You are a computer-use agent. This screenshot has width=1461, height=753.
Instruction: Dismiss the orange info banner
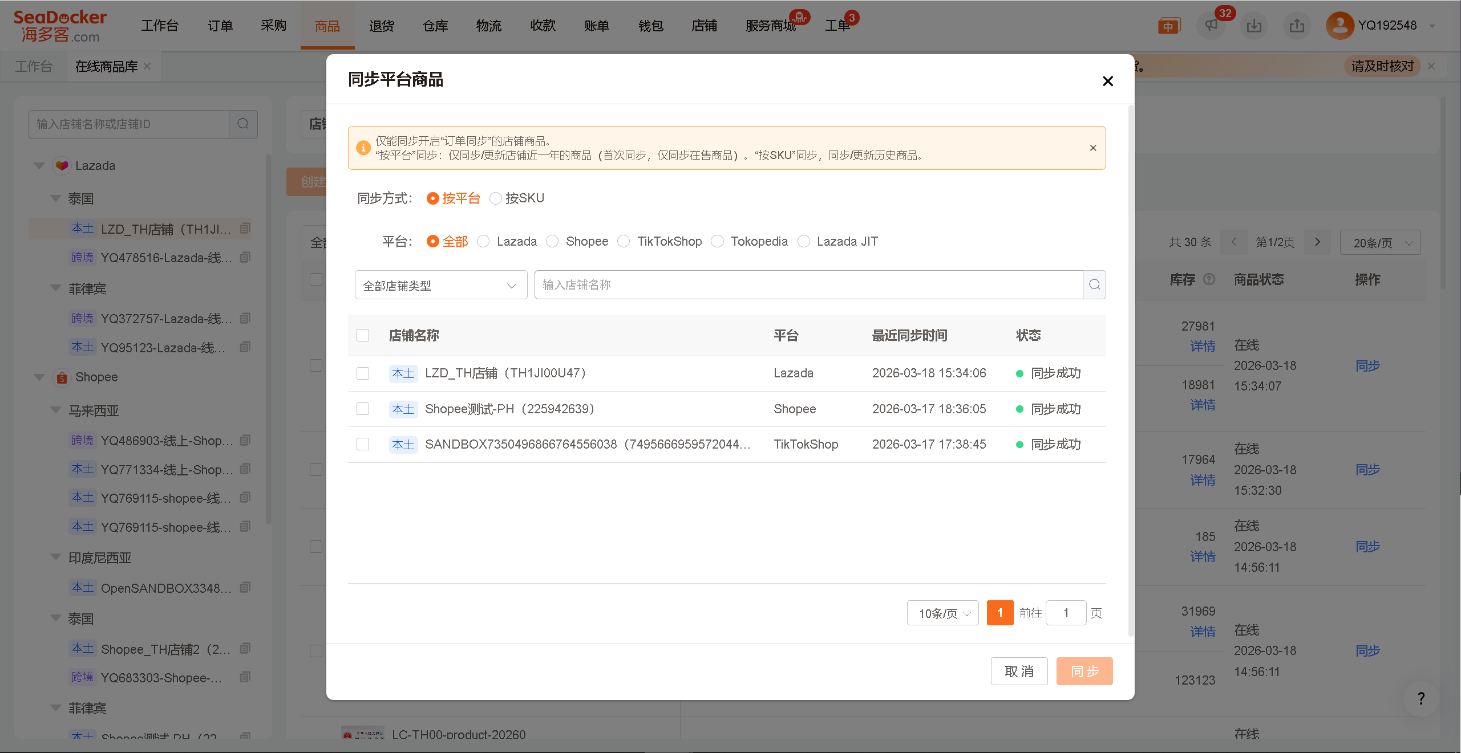[x=1092, y=148]
